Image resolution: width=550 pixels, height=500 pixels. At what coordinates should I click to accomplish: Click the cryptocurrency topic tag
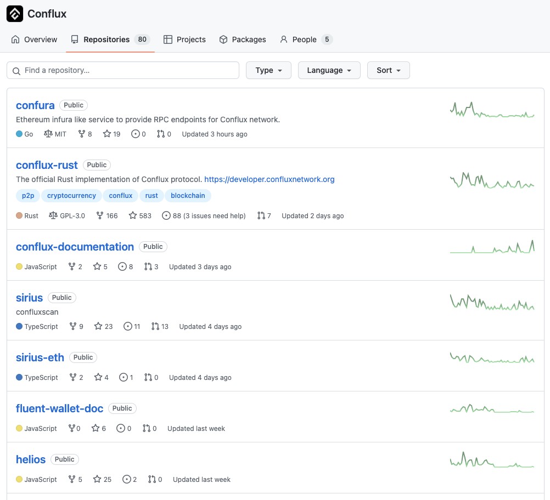pos(71,196)
